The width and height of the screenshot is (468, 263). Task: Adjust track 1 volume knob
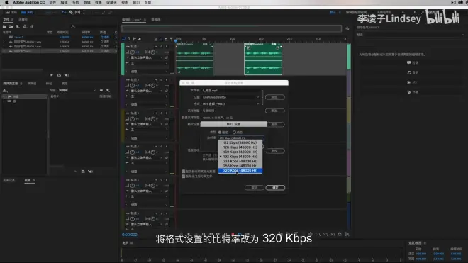pos(132,52)
